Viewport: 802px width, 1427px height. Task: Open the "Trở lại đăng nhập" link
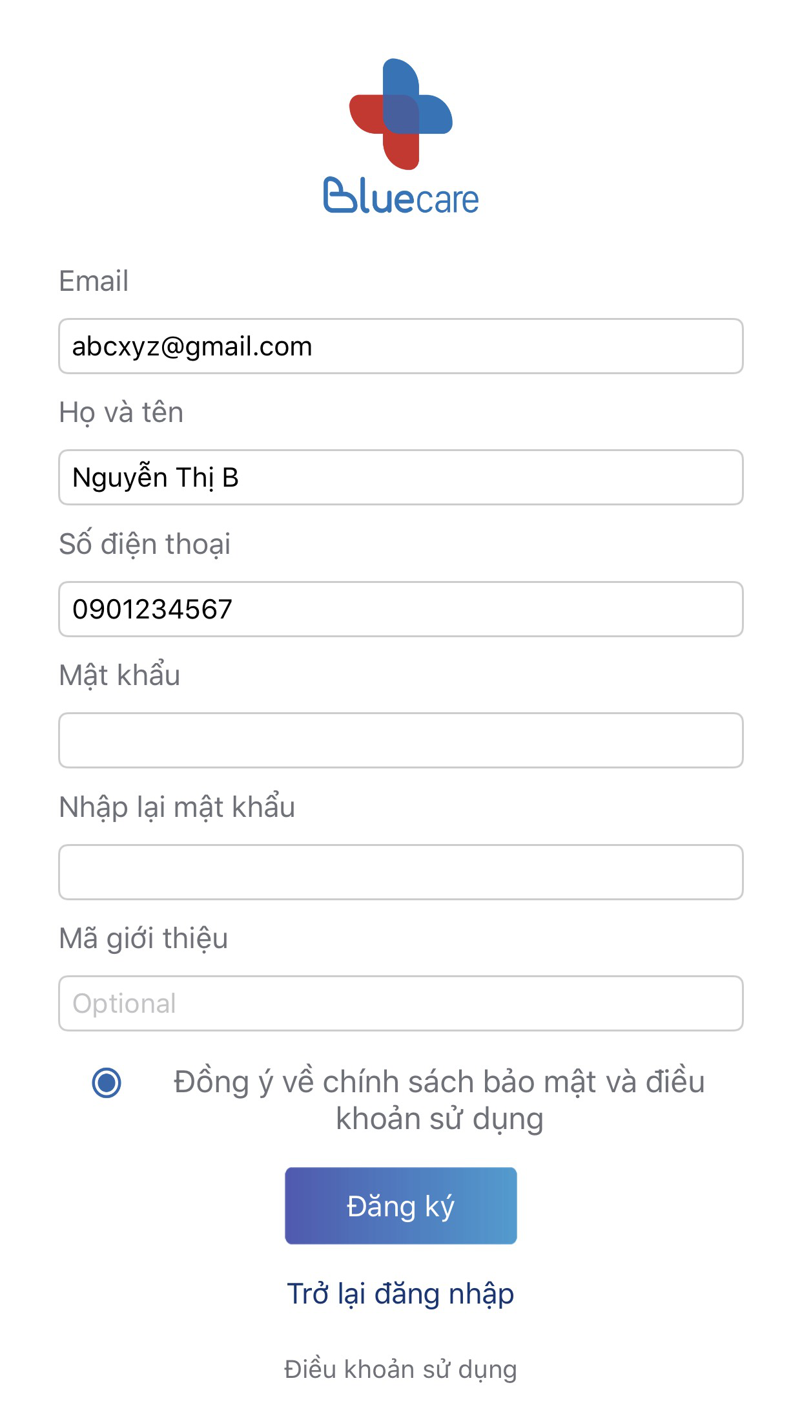tap(400, 1294)
